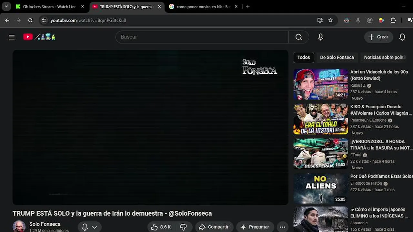Click the video title TRUMP ESTÁ SOLO
The width and height of the screenshot is (413, 232).
coord(112,213)
